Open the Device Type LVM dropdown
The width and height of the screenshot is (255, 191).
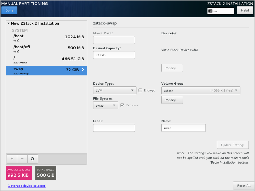pos(114,90)
